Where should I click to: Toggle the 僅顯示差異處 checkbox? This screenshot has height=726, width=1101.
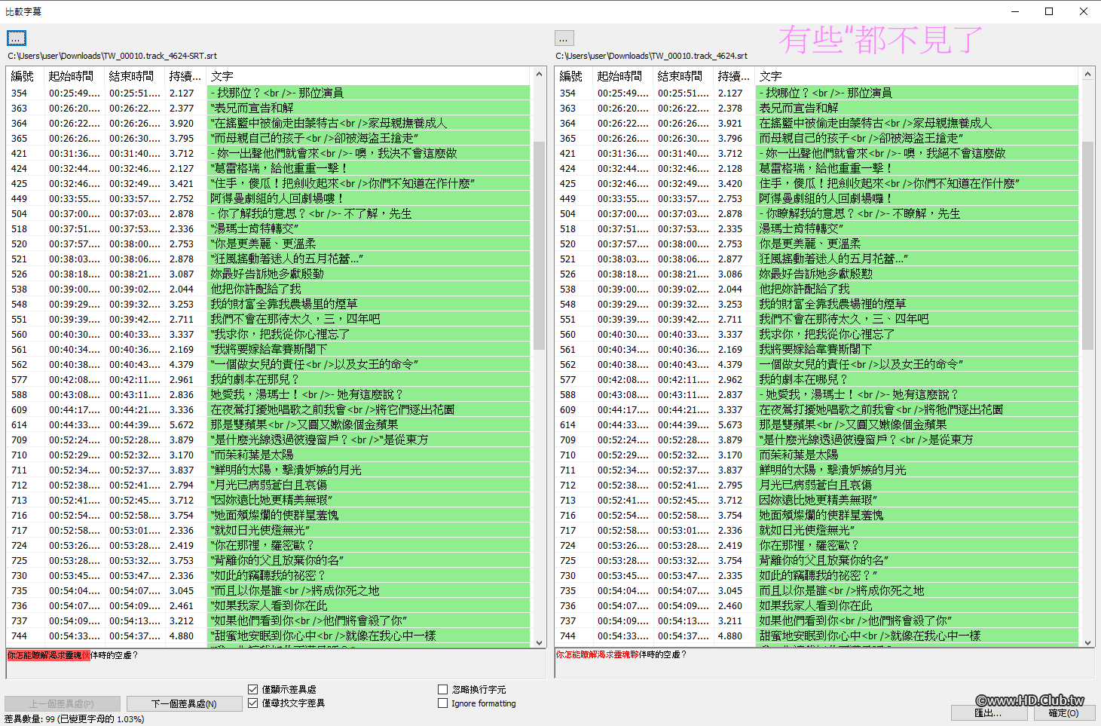pyautogui.click(x=253, y=688)
